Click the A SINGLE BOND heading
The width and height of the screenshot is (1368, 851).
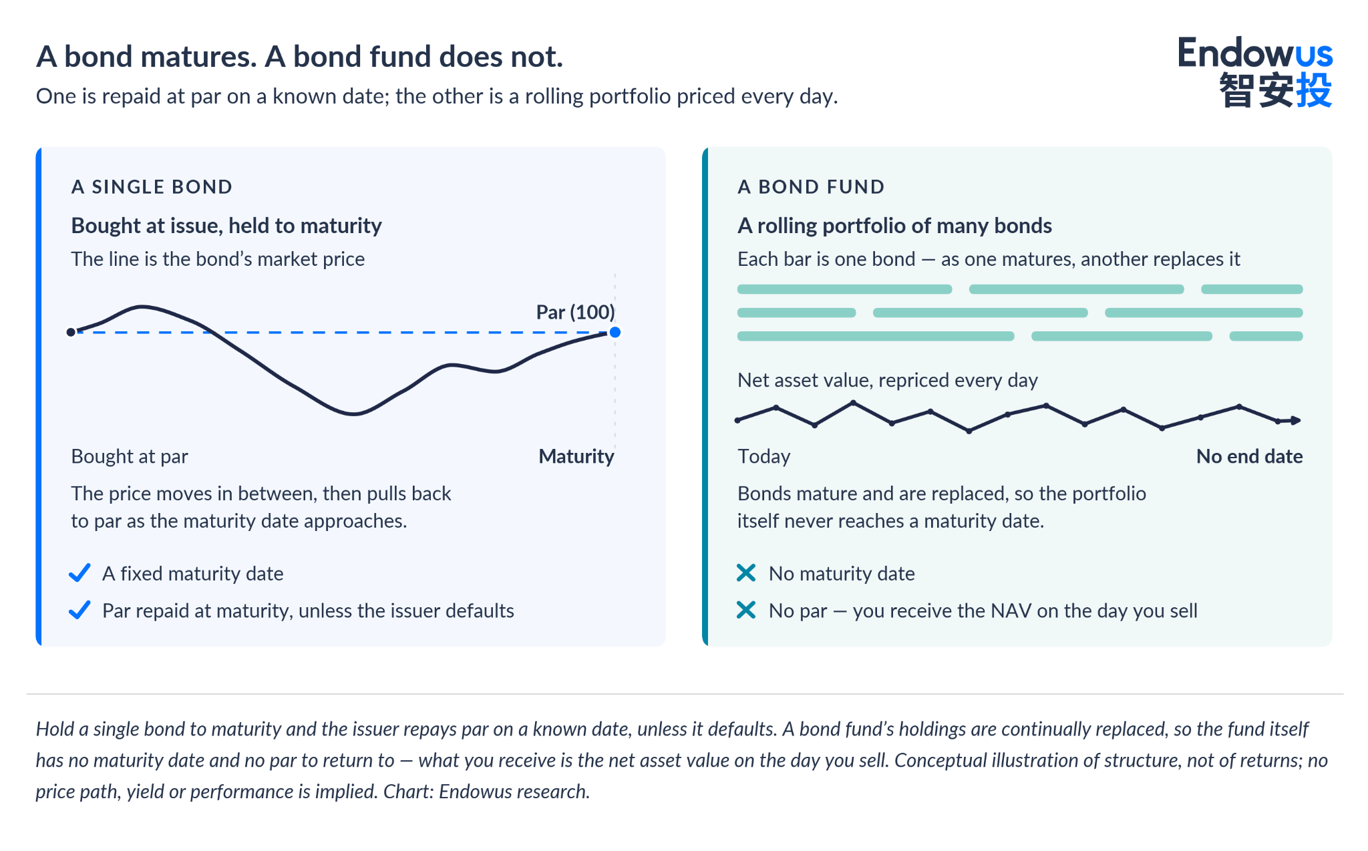152,187
